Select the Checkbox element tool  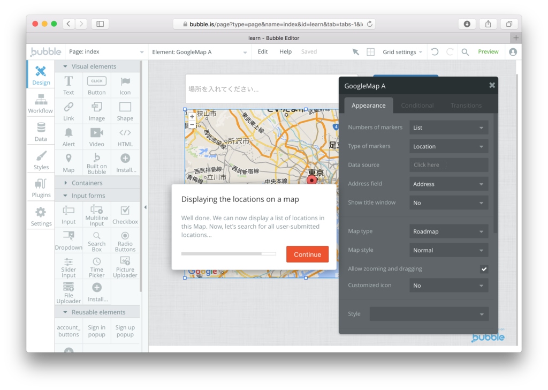click(125, 215)
